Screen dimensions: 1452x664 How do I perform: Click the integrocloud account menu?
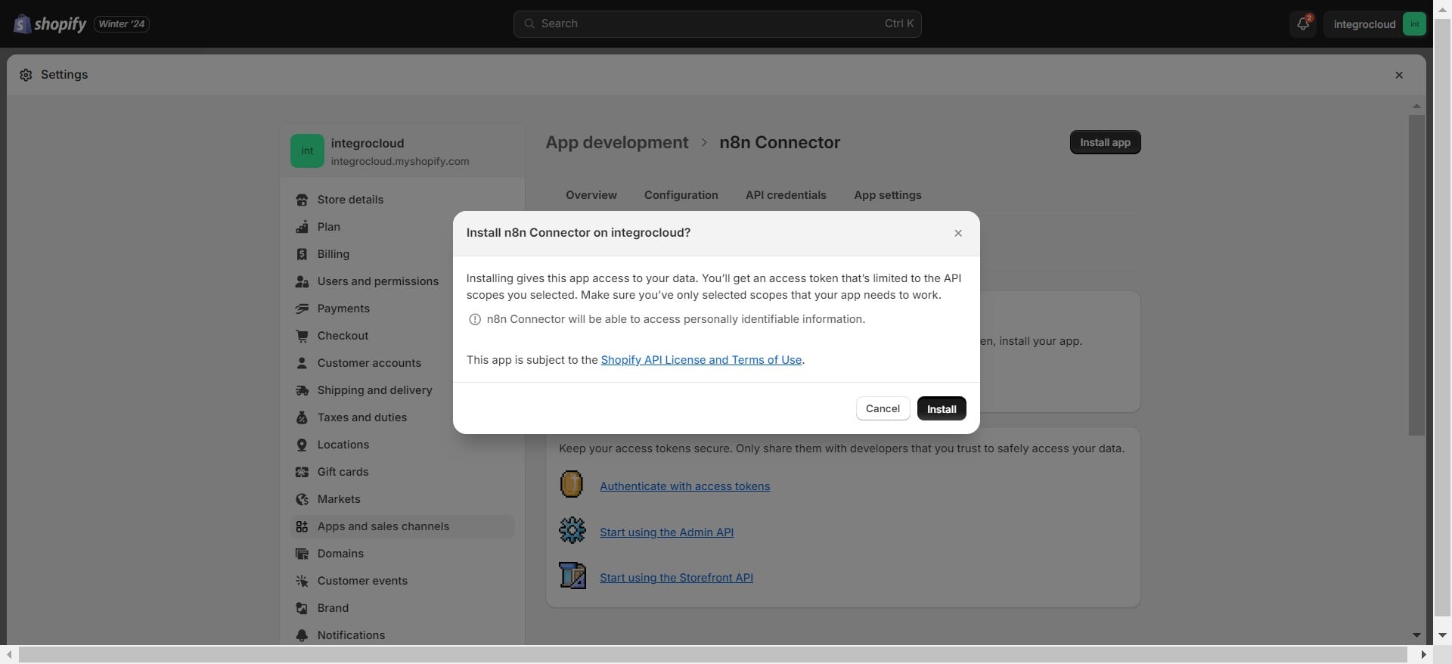tap(1375, 24)
